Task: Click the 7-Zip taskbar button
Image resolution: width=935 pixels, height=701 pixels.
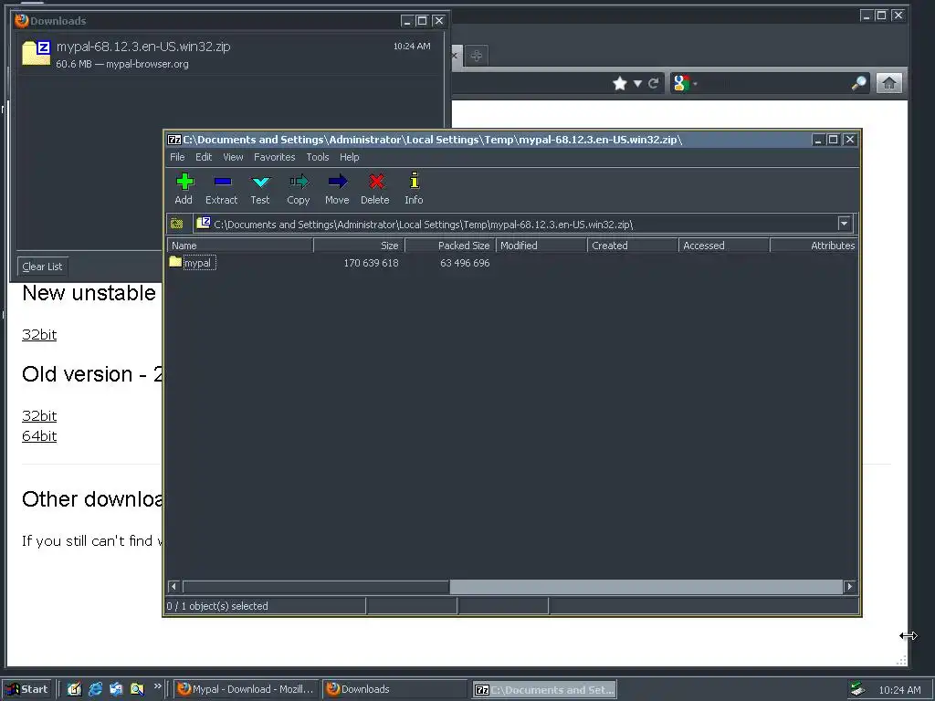Action: (x=544, y=690)
